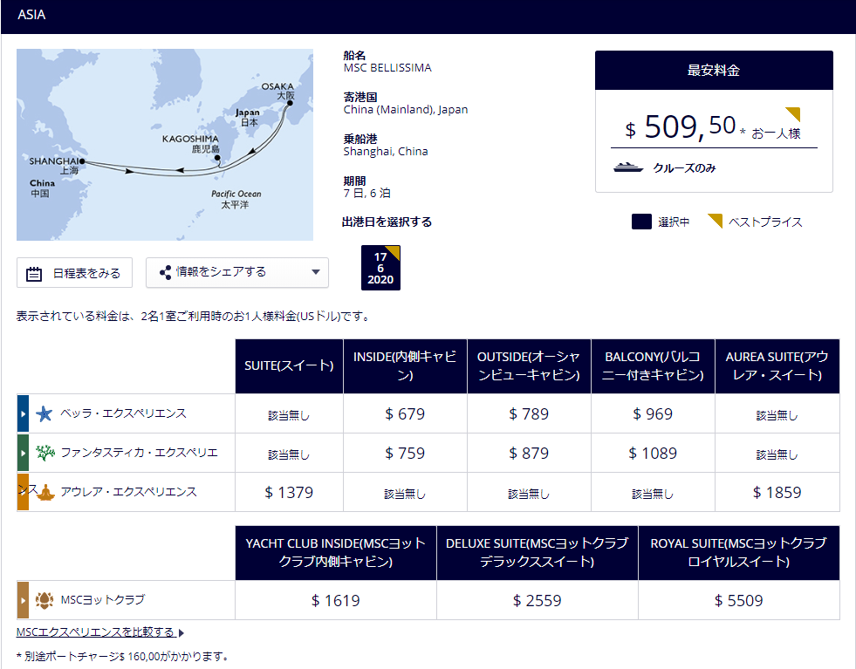Click the ASIA heading in top bar

[31, 15]
